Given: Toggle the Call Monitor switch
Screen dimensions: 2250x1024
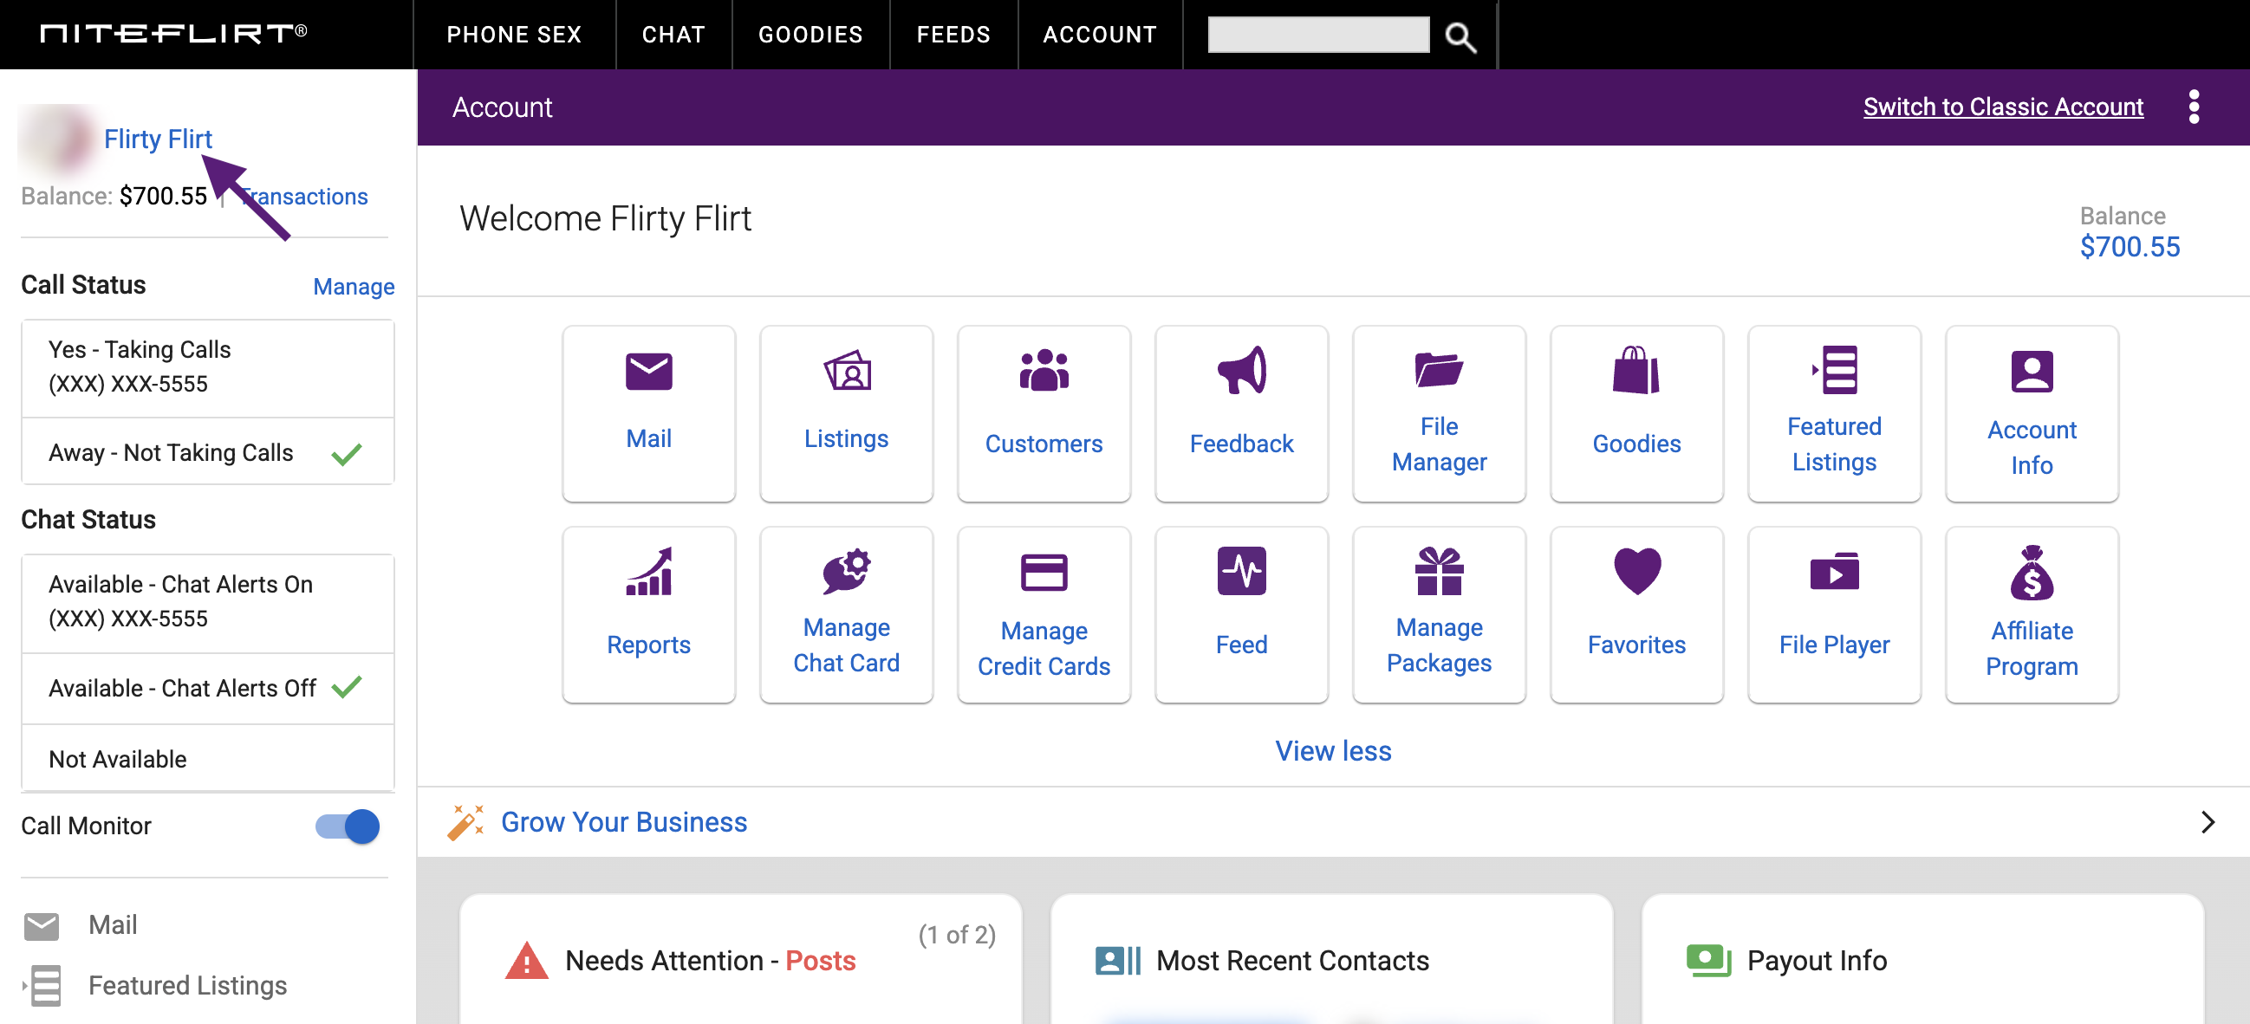Looking at the screenshot, I should coord(348,826).
